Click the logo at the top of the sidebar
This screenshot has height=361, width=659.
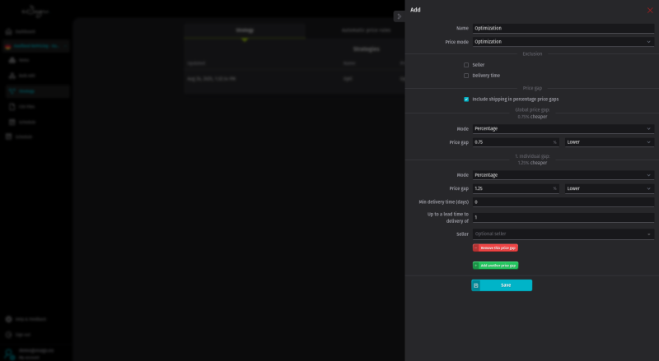click(x=35, y=12)
